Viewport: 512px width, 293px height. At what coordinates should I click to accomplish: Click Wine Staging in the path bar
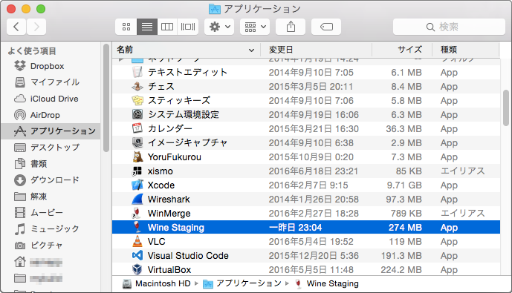point(326,283)
